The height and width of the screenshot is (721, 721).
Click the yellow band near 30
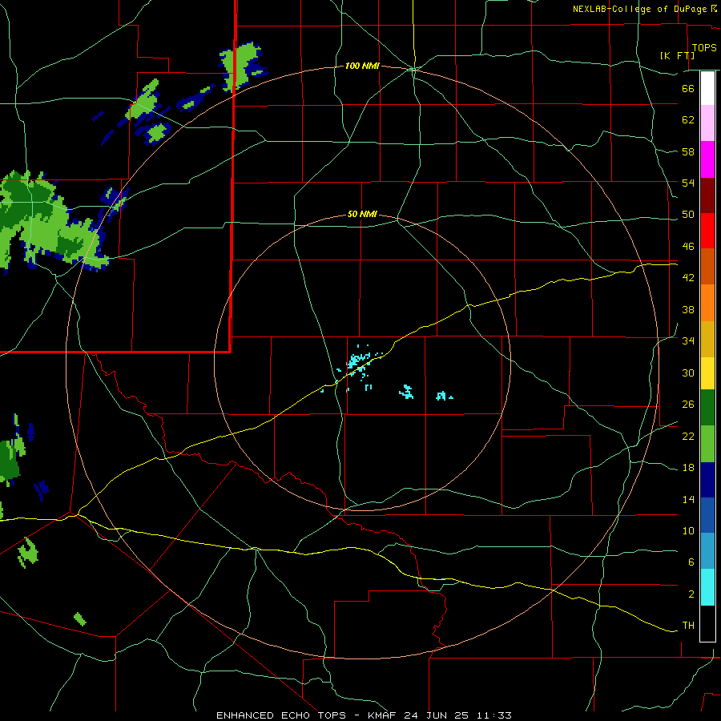point(707,373)
